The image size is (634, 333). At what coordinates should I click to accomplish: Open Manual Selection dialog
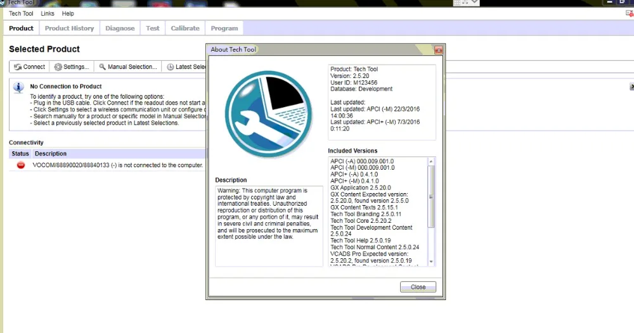[128, 66]
